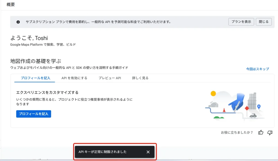Click the orange traffic cone in the illustration
Screen dimensions: 278x161
coord(224,110)
